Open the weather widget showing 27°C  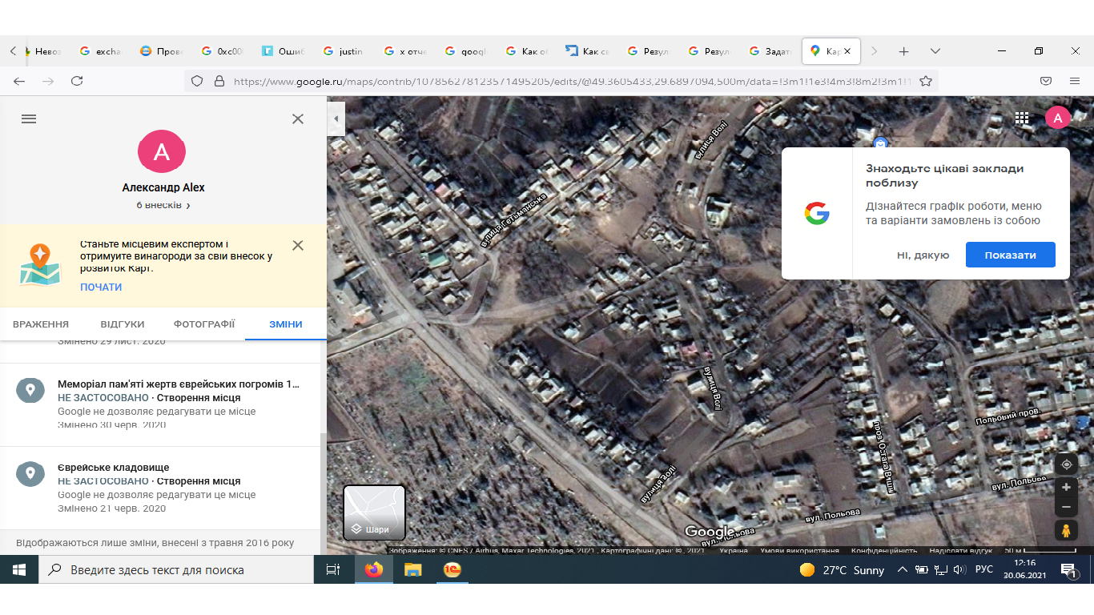point(842,570)
